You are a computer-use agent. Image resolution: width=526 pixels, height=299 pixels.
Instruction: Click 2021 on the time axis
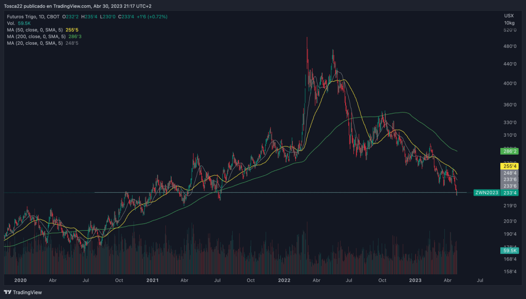tap(152, 281)
